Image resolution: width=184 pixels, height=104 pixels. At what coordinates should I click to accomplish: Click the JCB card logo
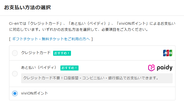[167, 53]
